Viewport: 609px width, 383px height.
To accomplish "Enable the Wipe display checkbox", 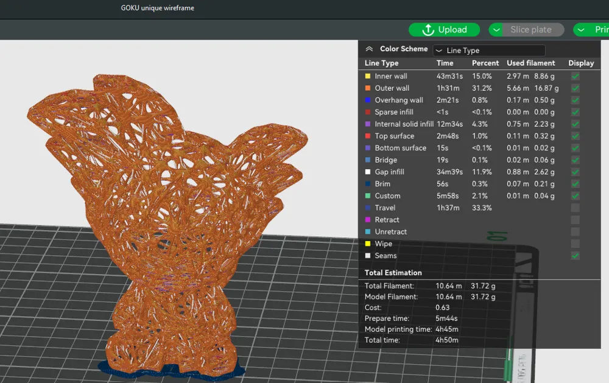I will point(576,244).
